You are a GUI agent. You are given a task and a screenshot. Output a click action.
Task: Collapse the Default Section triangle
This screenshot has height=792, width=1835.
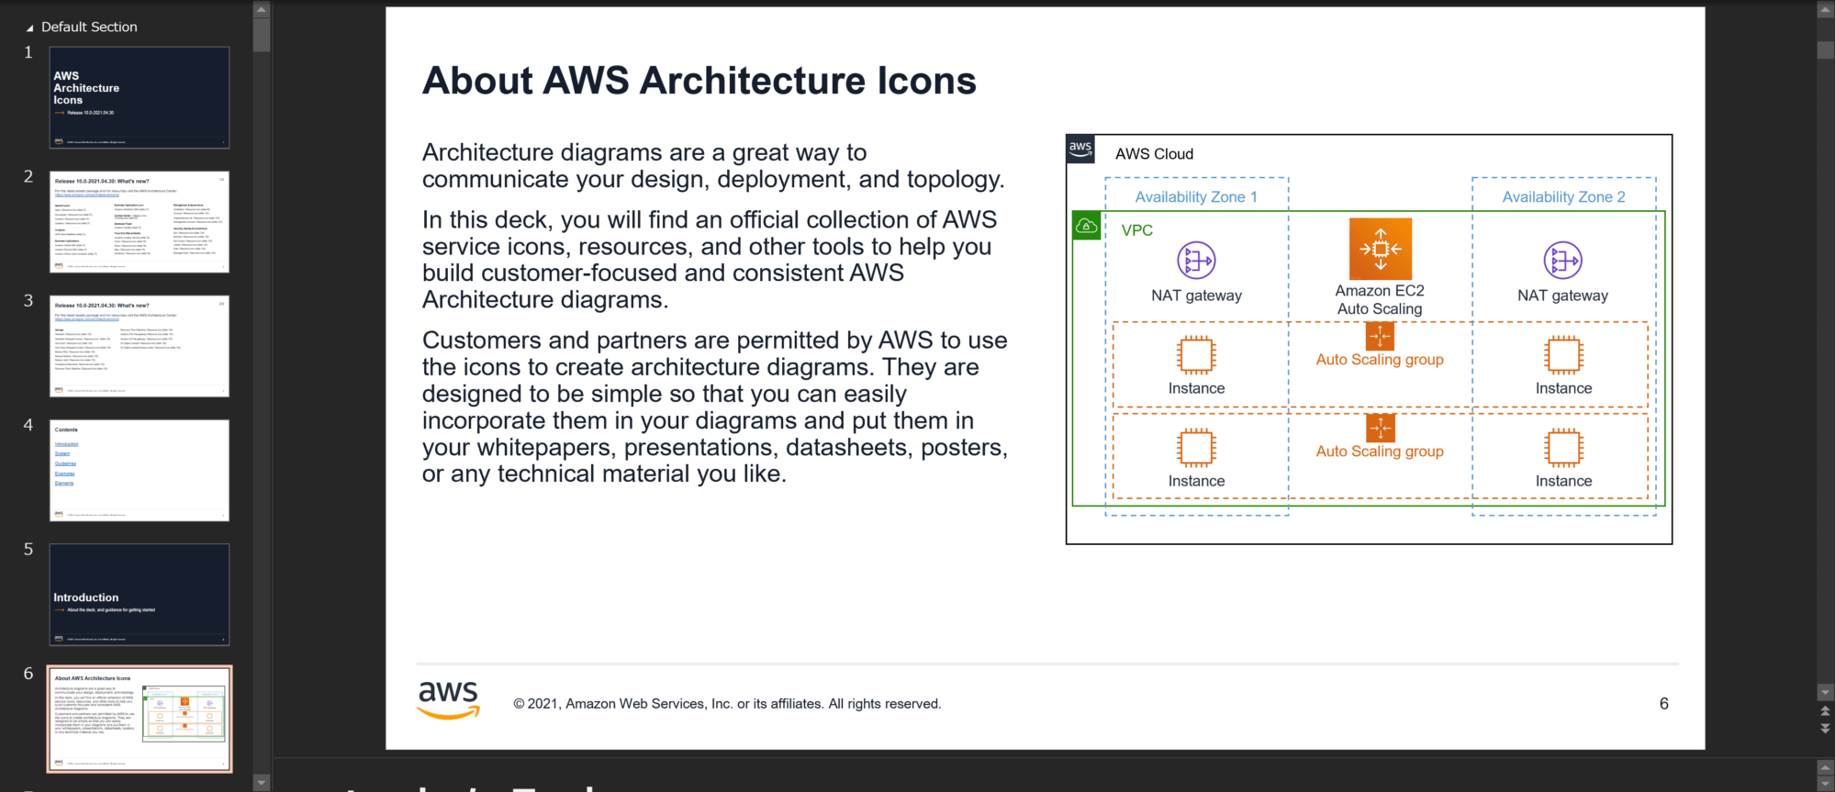29,28
